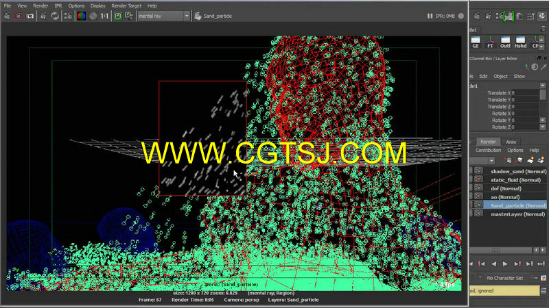Click the shelf scroll down arrow
This screenshot has height=308, width=549.
point(541,47)
